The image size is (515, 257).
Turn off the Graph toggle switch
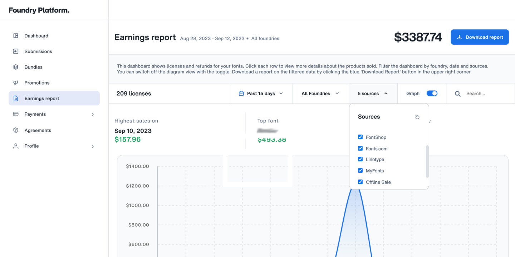pyautogui.click(x=432, y=94)
